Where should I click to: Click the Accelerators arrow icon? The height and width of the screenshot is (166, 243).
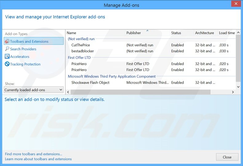click(x=7, y=56)
